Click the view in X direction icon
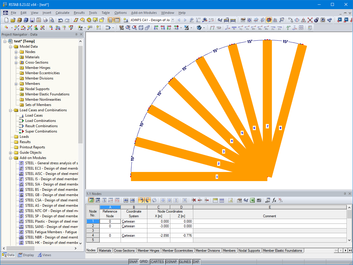The height and width of the screenshot is (265, 353). (x=156, y=28)
